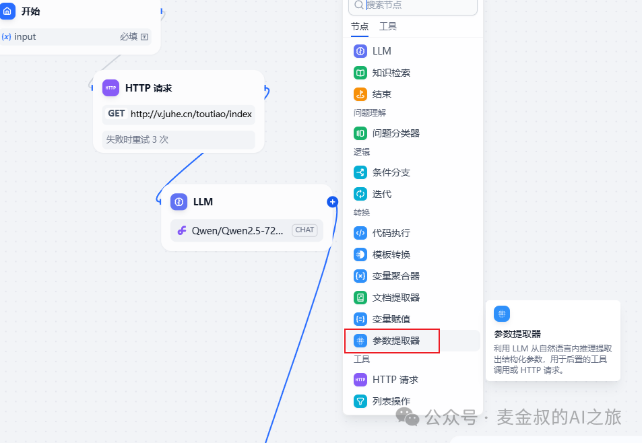Image resolution: width=642 pixels, height=443 pixels.
Task: Click the input variable {x} icon
Action: (6, 37)
